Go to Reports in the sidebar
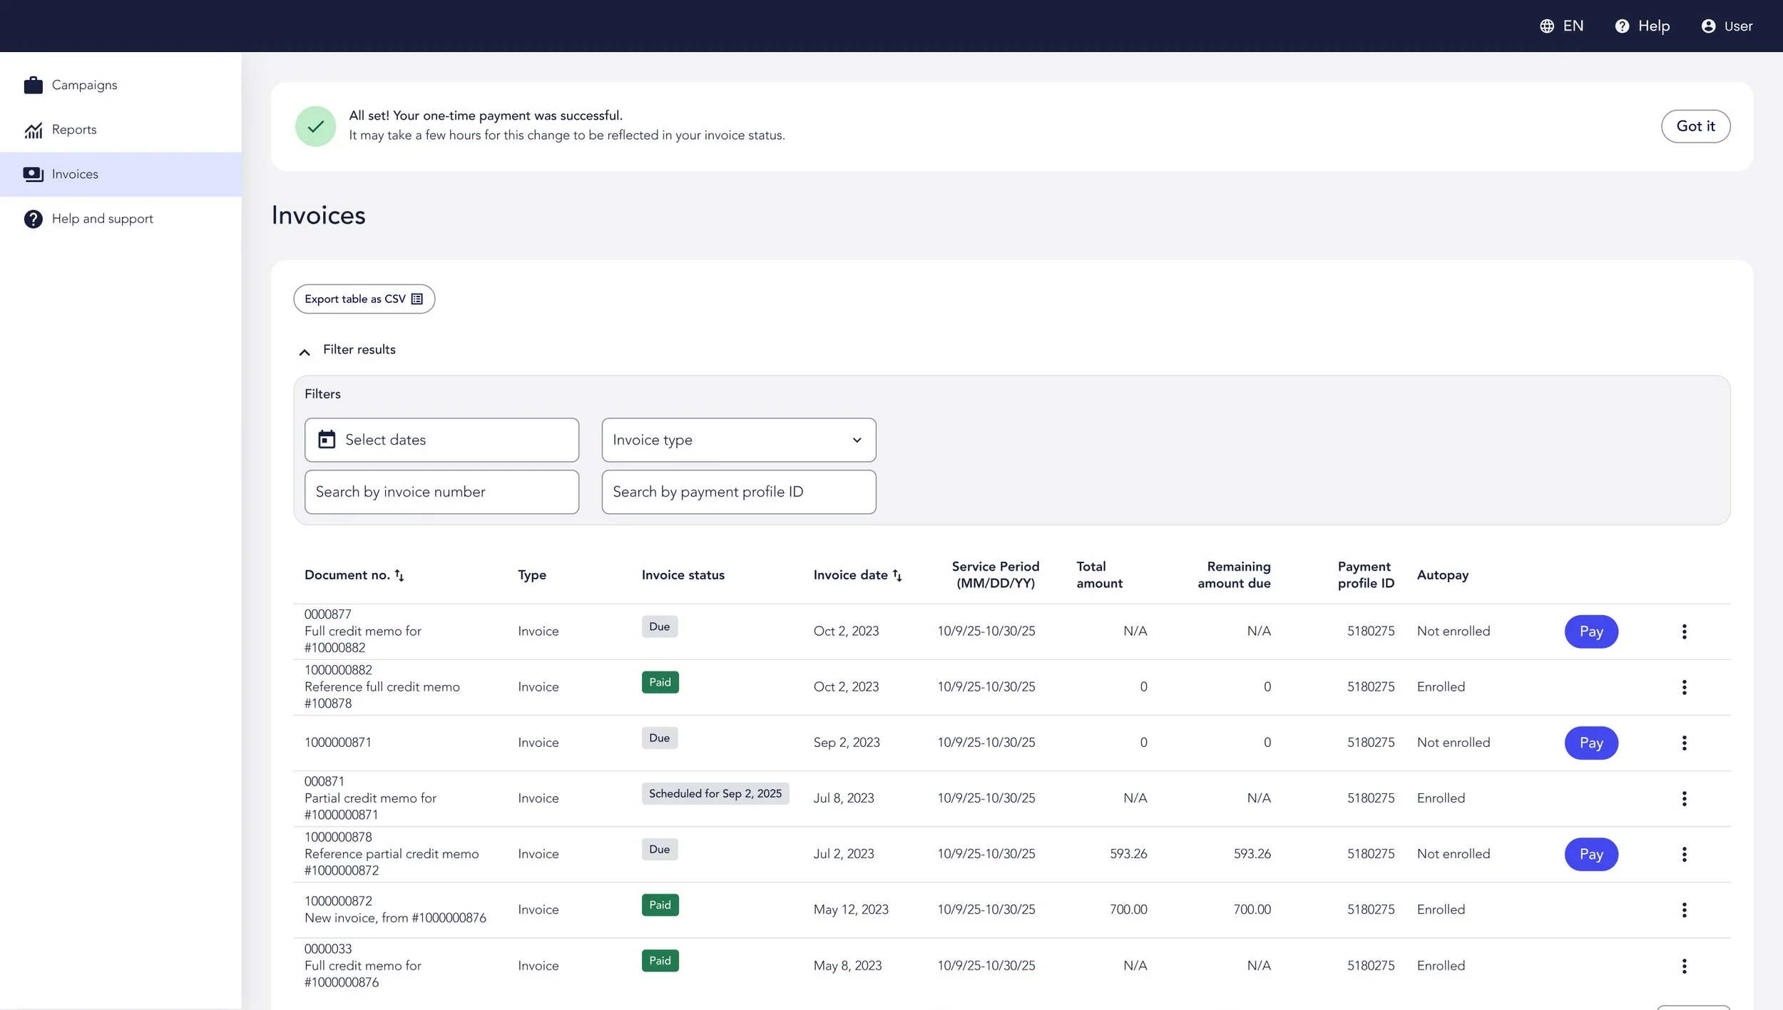 (121, 130)
